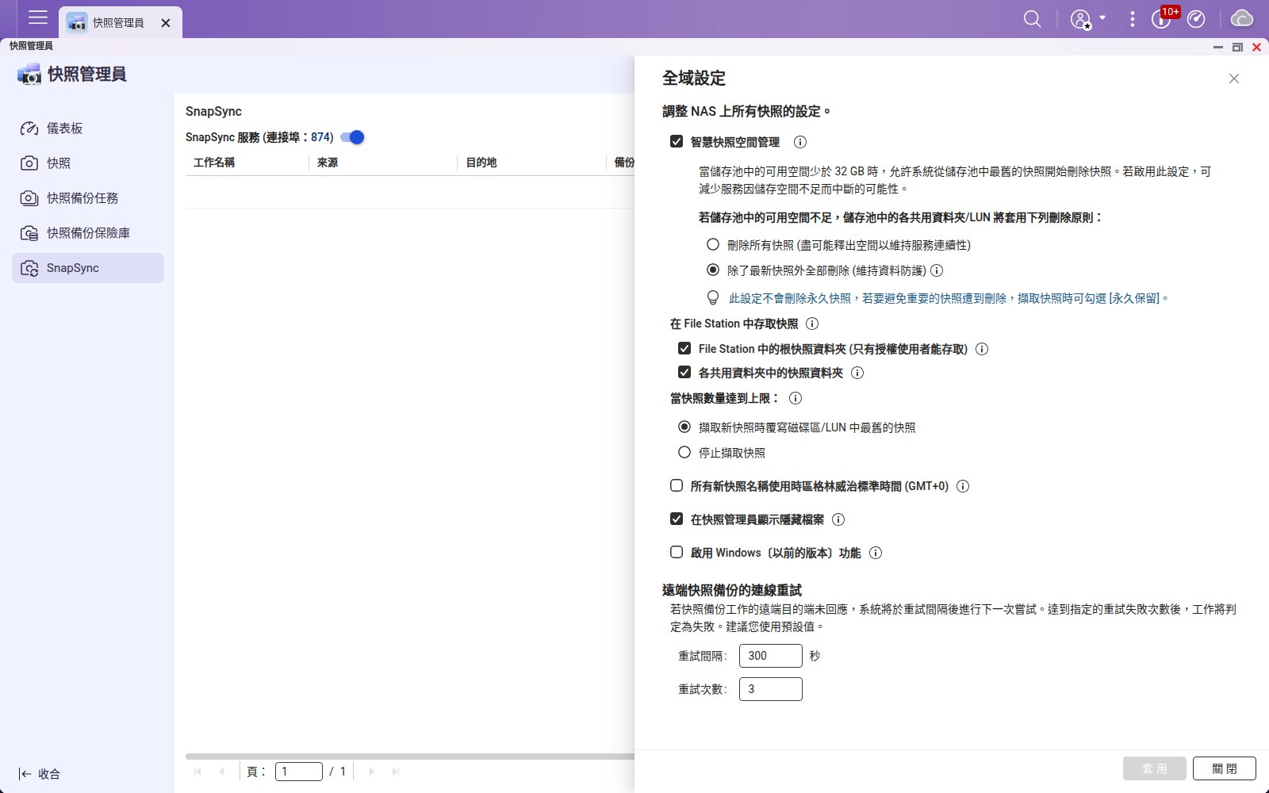Screen dimensions: 1269x793
Task: Toggle File Station 中的根快照資料夾 checkbox
Action: 684,348
